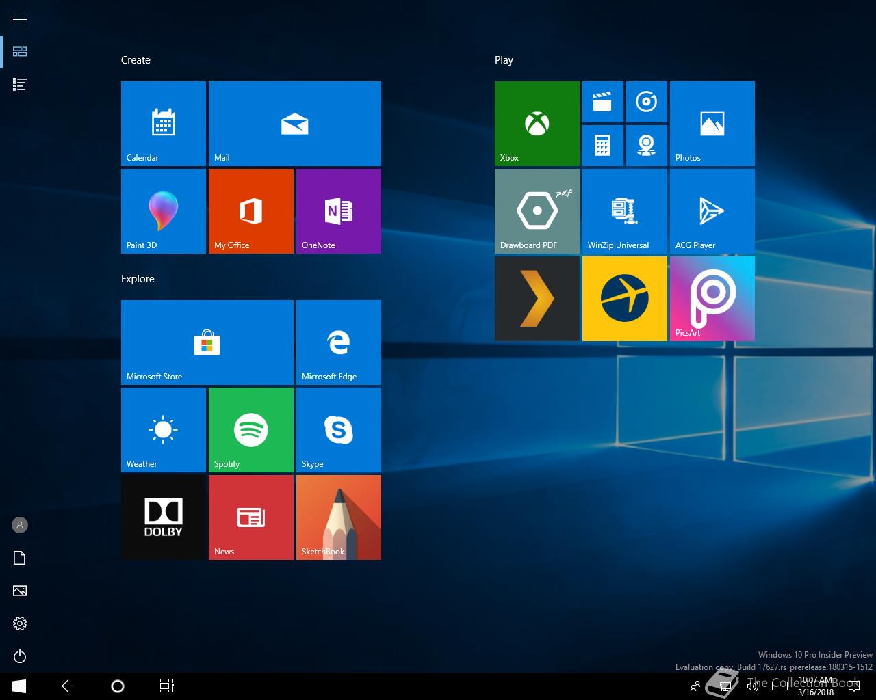
Task: Open the Movies & TV small tile
Action: point(603,102)
